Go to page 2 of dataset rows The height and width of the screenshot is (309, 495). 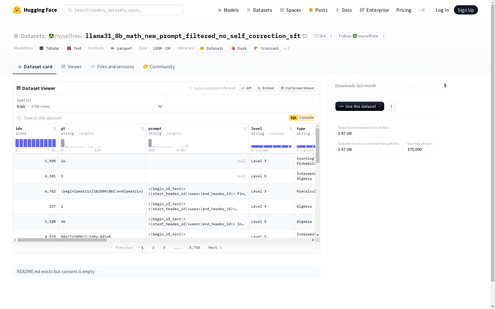click(153, 248)
